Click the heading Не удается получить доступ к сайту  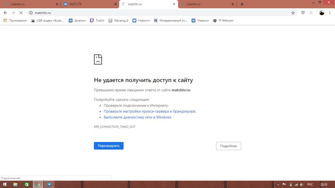coord(143,80)
